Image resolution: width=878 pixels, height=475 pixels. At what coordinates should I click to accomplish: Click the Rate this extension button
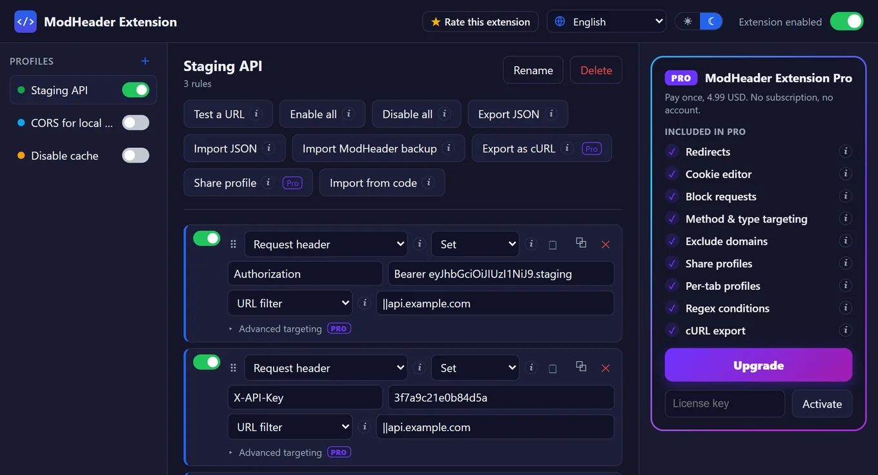click(480, 21)
